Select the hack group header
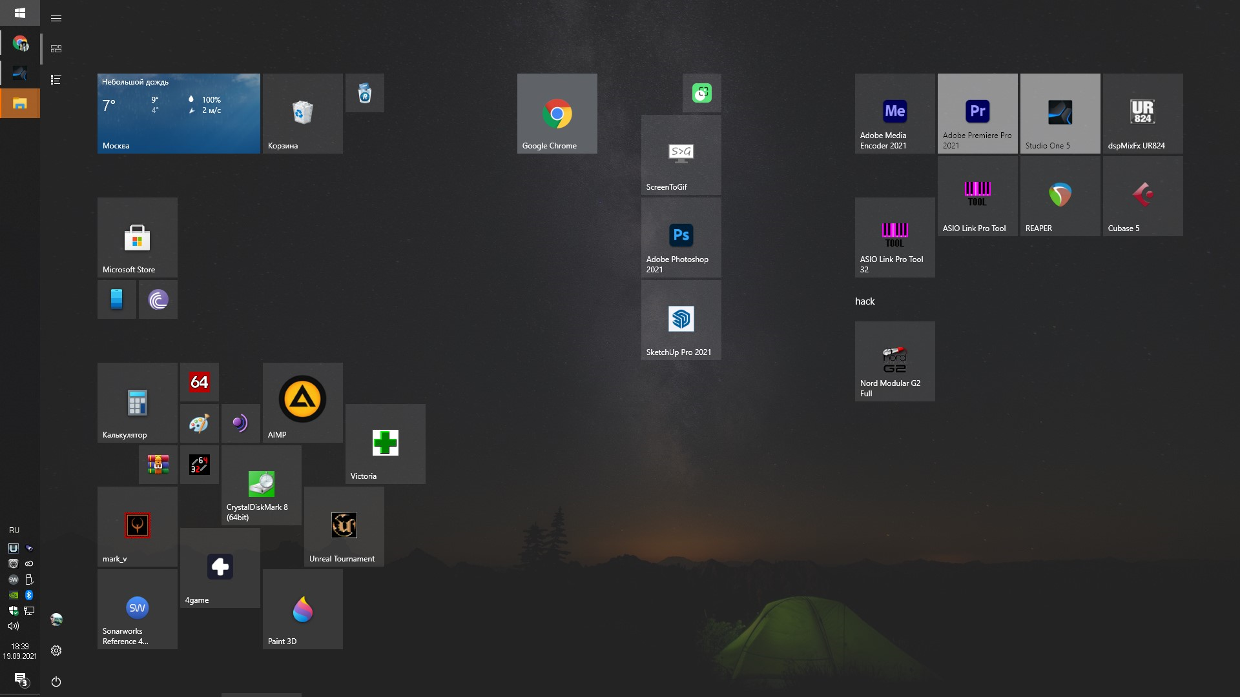 tap(865, 301)
